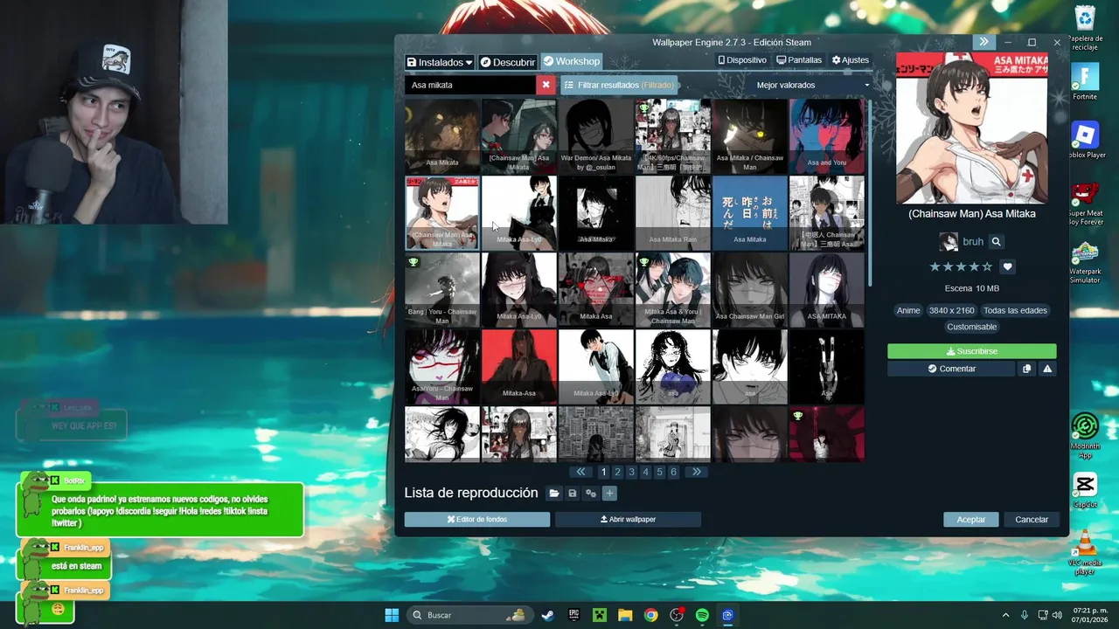Expand the Mejor valorados sort dropdown
The image size is (1119, 629).
point(812,85)
